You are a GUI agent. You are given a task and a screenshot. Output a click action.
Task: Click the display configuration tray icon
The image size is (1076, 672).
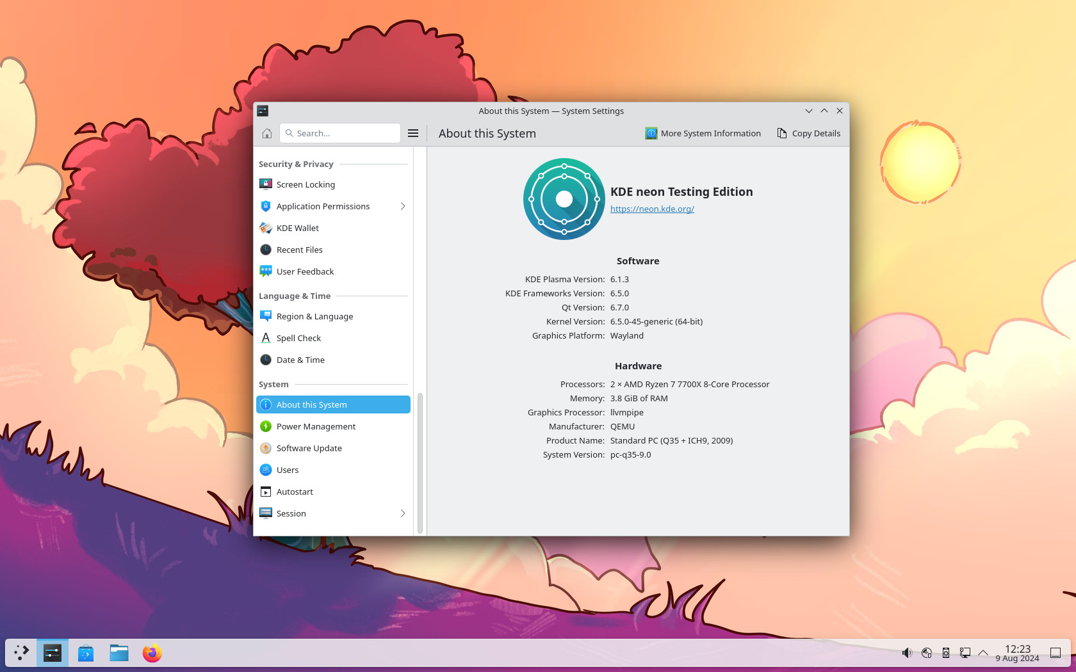pyautogui.click(x=965, y=653)
